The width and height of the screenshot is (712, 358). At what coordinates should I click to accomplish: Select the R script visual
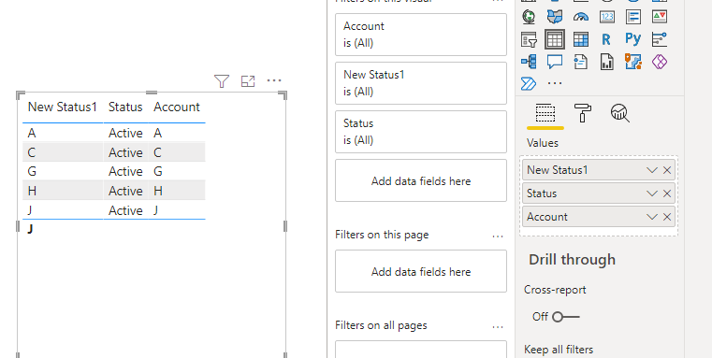(x=606, y=39)
